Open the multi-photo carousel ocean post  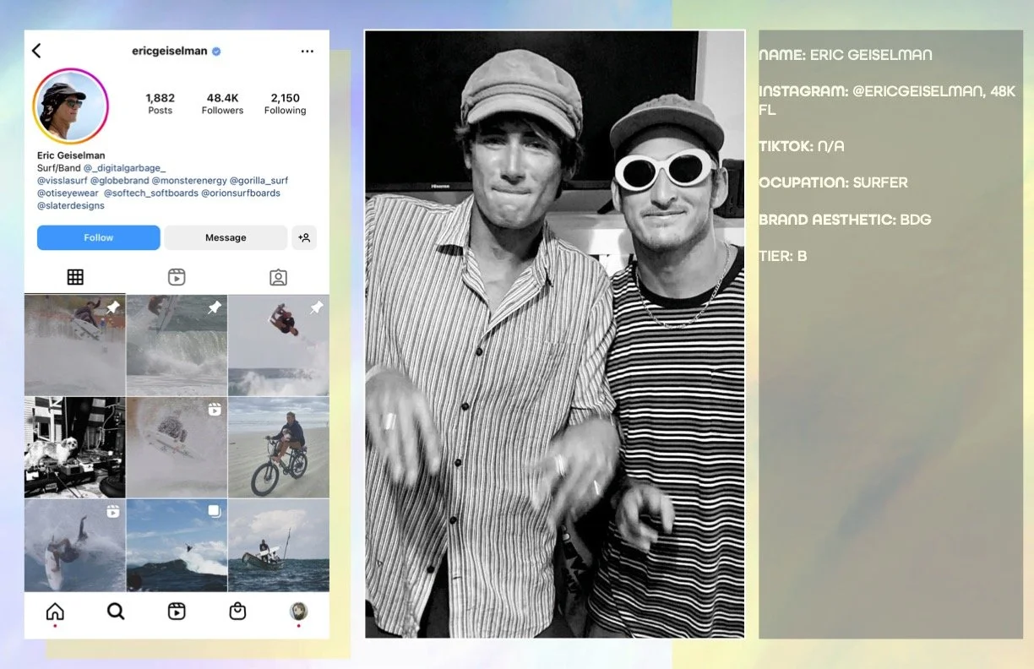pos(177,546)
